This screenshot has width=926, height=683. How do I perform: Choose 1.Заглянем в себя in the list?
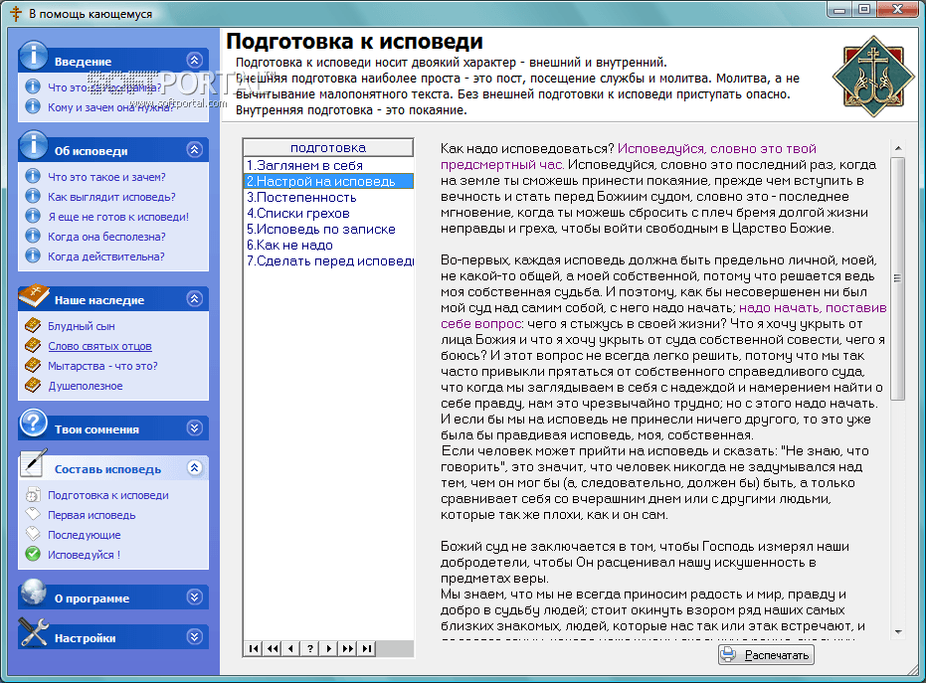point(304,165)
